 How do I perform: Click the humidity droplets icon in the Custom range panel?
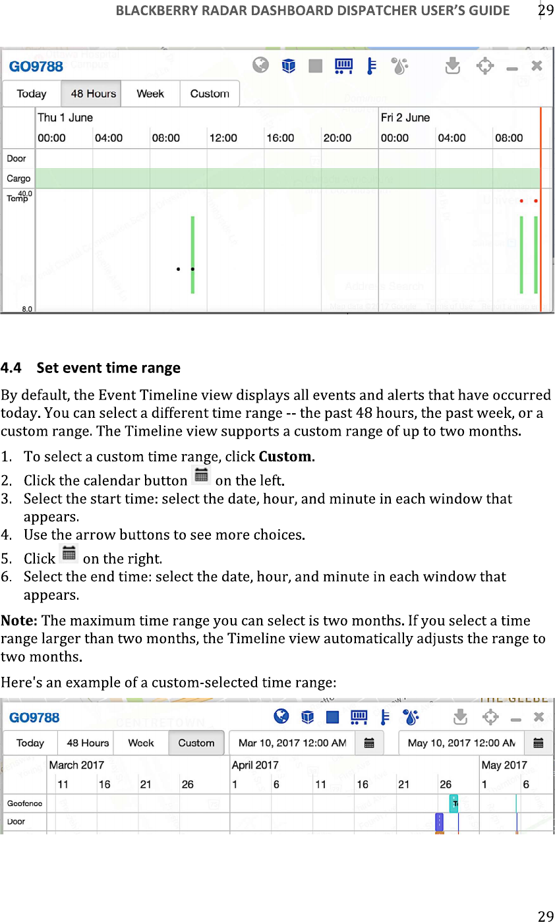[412, 717]
